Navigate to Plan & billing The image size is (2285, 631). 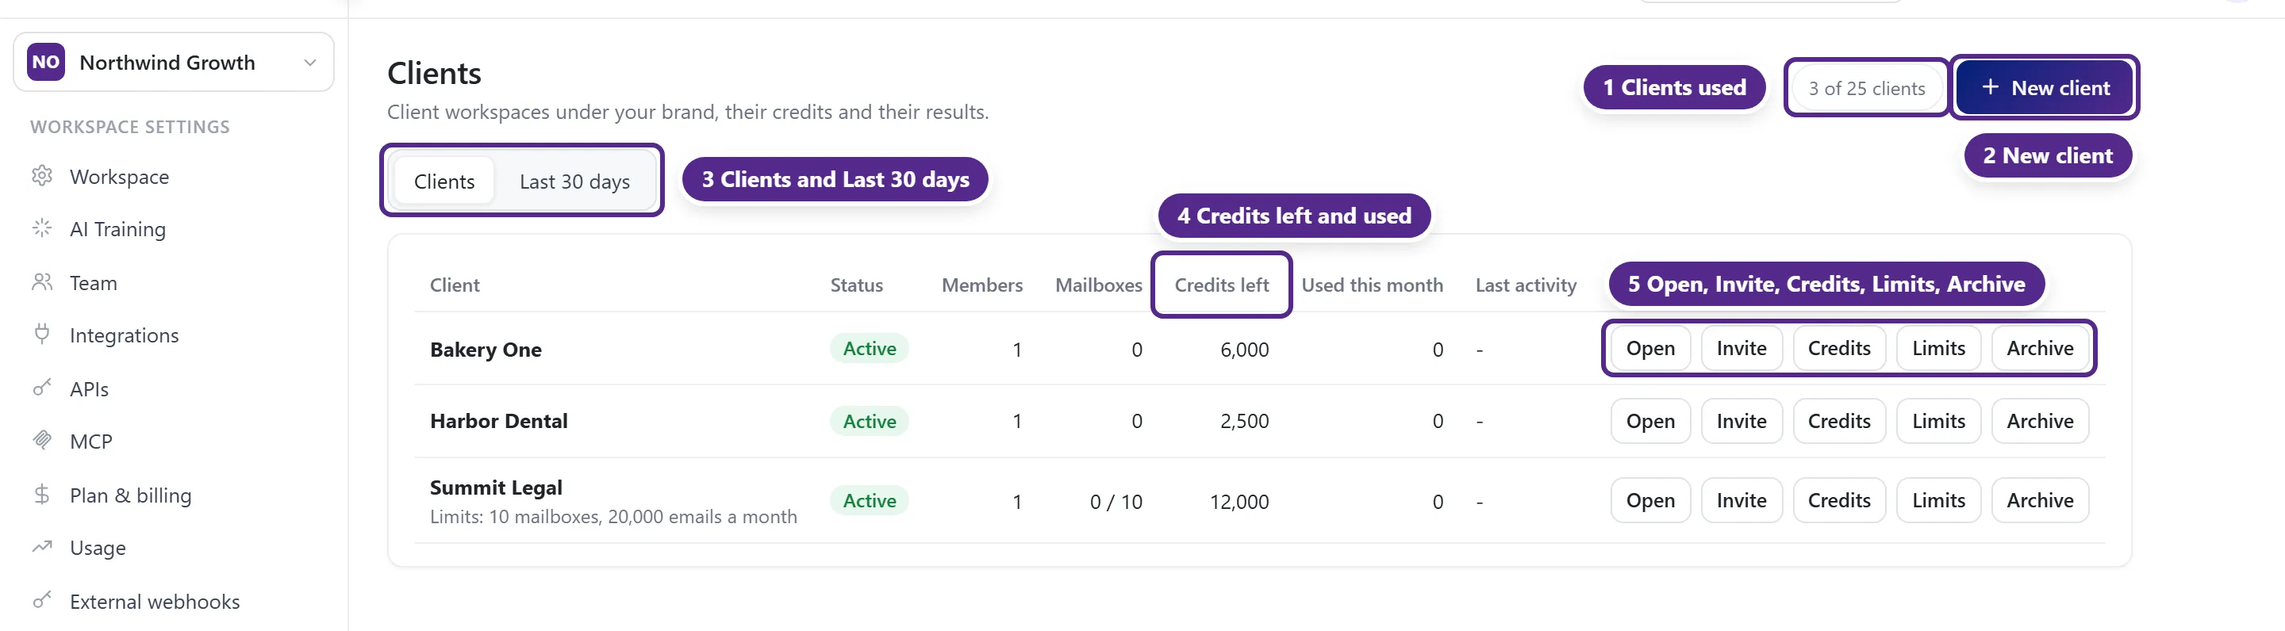coord(130,495)
